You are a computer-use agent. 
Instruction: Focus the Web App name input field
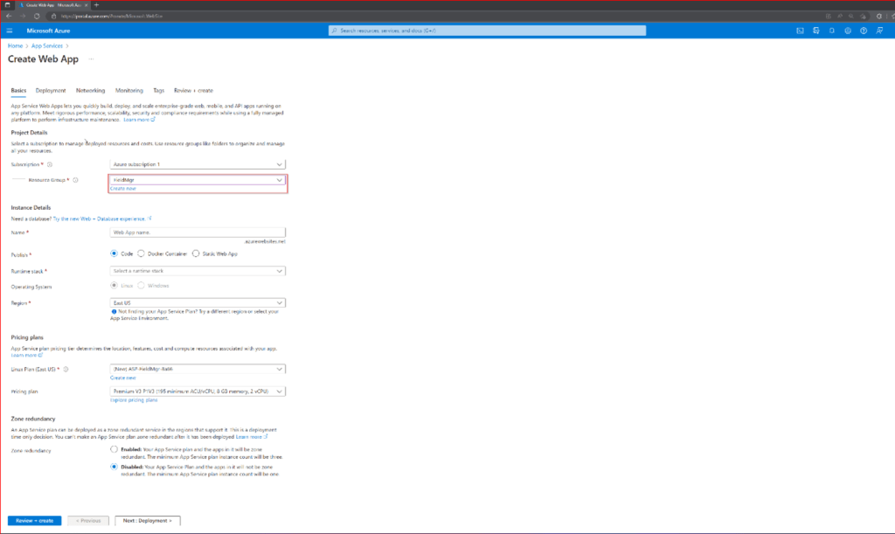pos(198,232)
